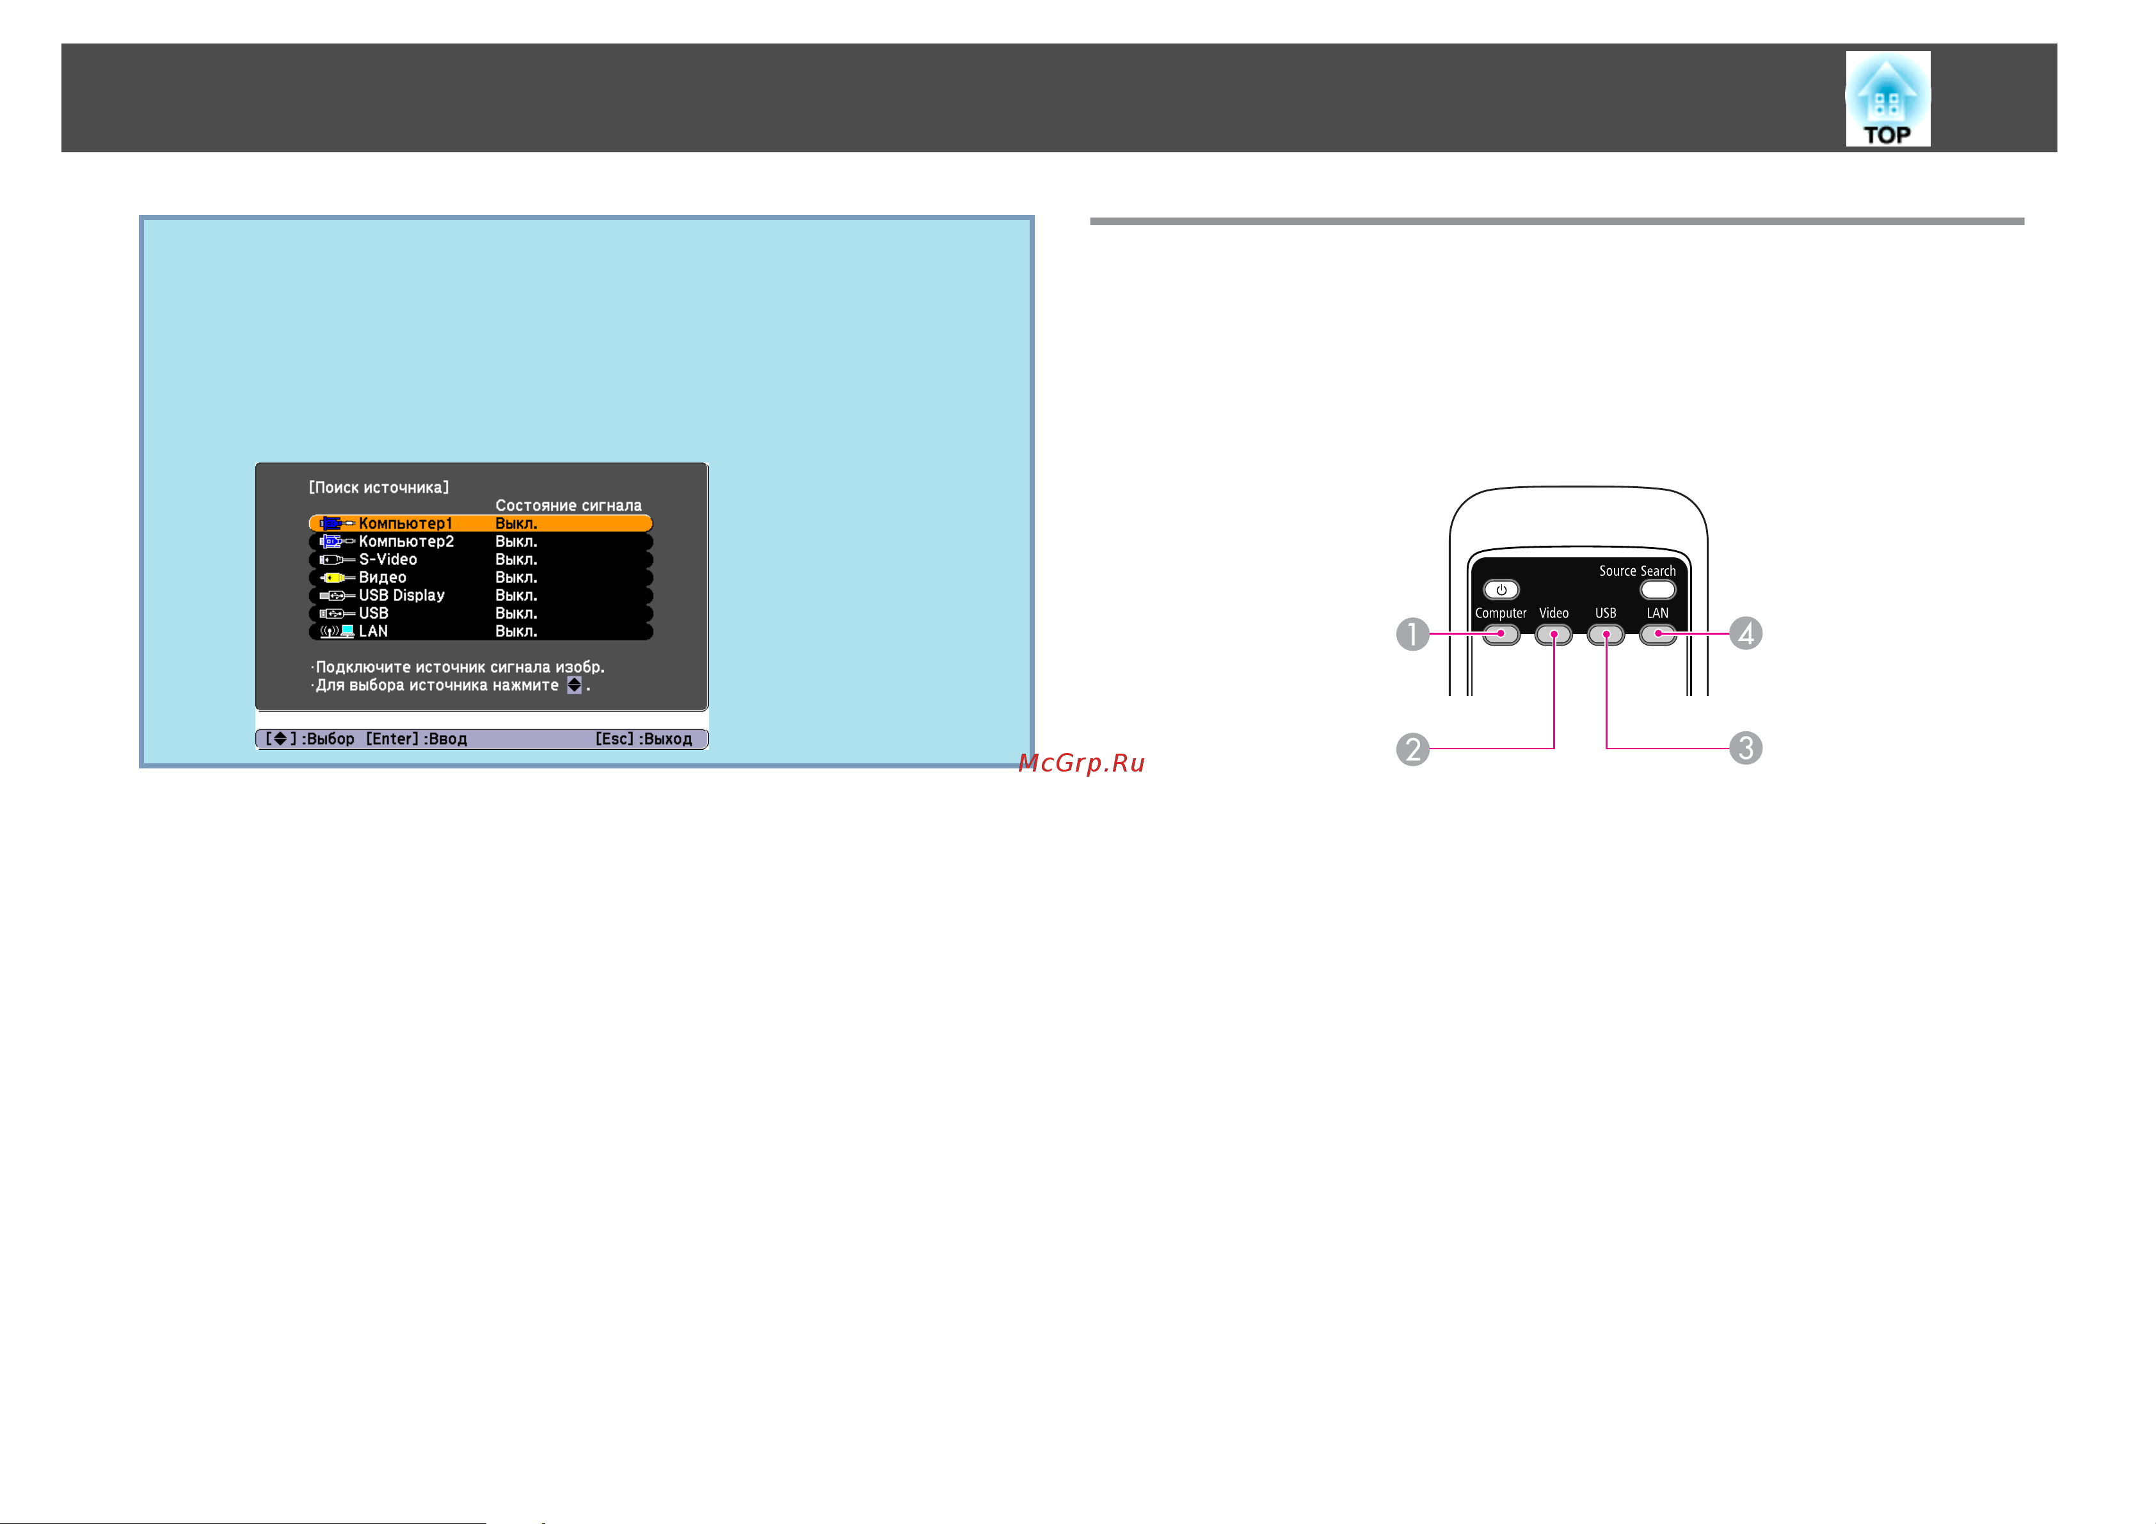Click the S-Video connector icon
This screenshot has height=1524, width=2156.
pyautogui.click(x=337, y=560)
